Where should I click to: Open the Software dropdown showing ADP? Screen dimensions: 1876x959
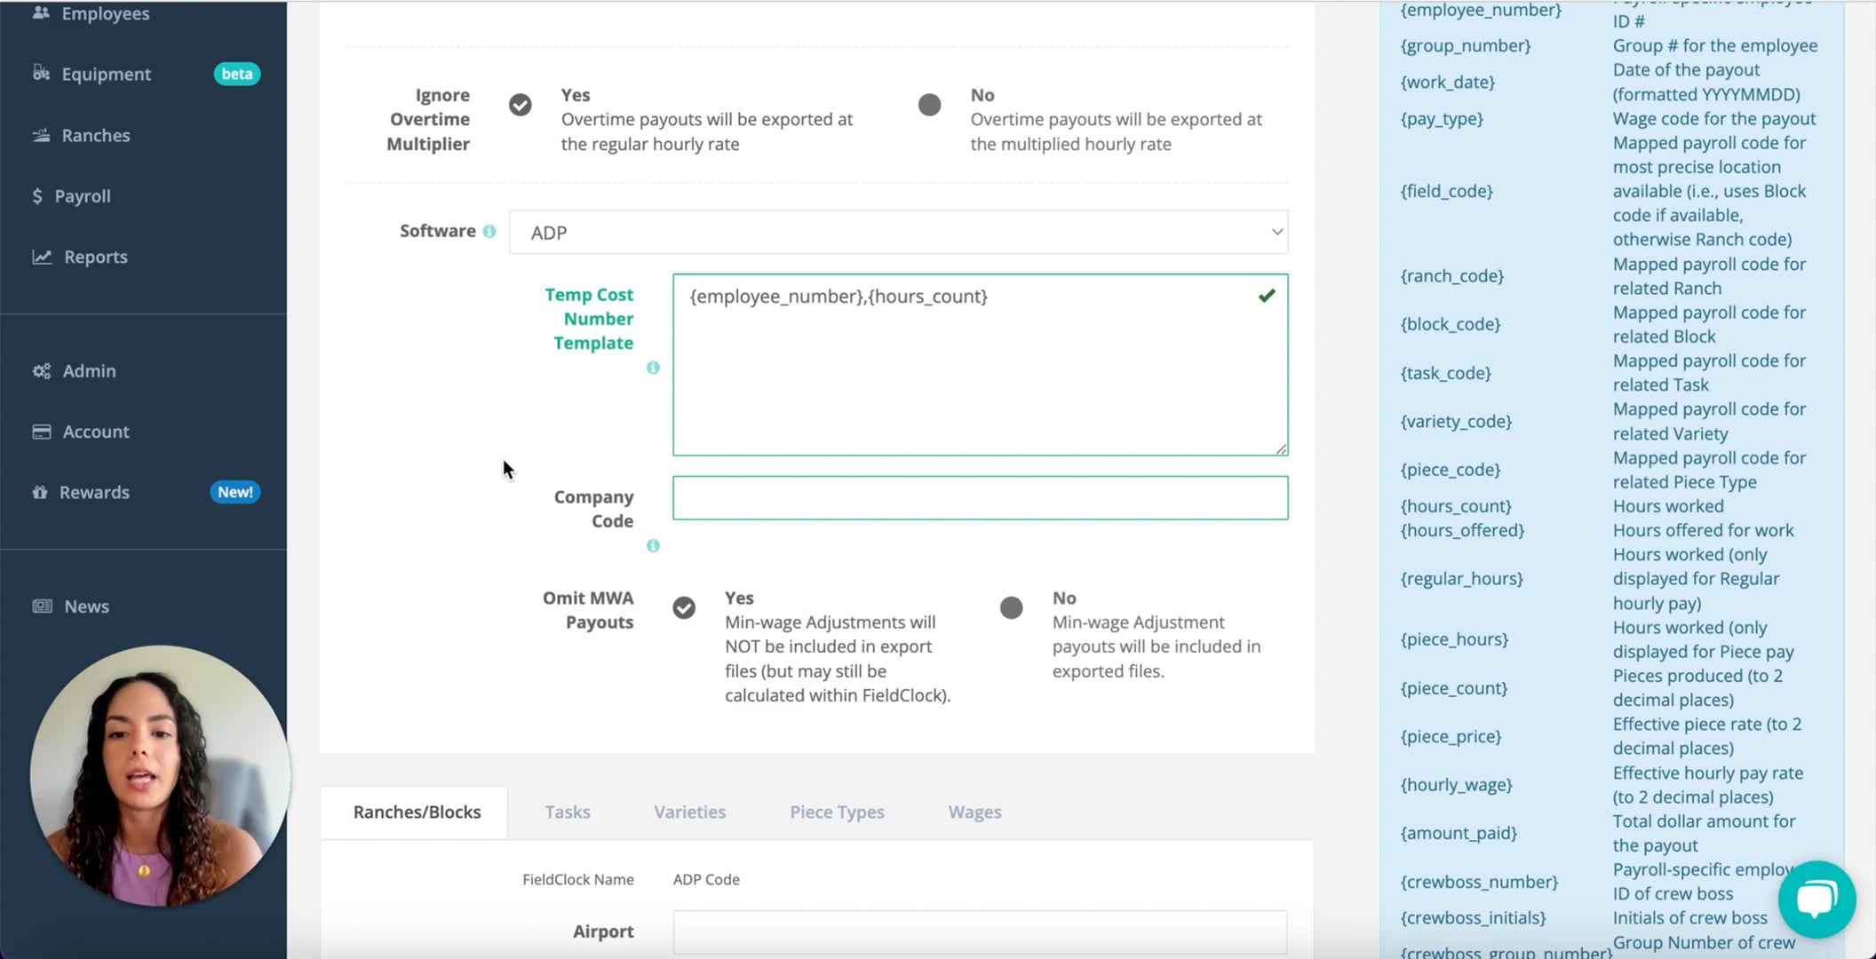pyautogui.click(x=897, y=232)
